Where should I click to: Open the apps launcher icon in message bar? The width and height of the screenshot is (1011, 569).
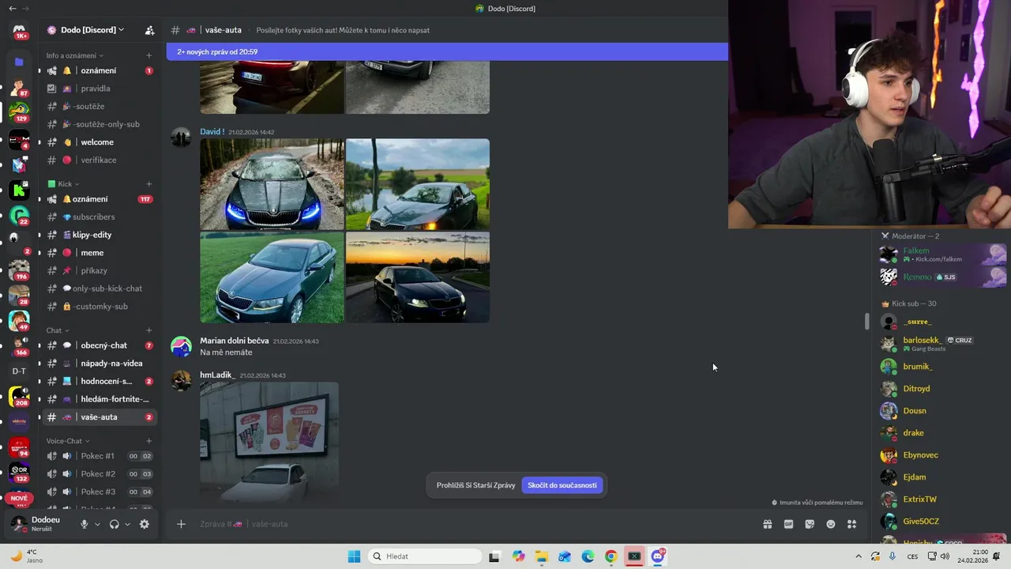click(x=851, y=524)
